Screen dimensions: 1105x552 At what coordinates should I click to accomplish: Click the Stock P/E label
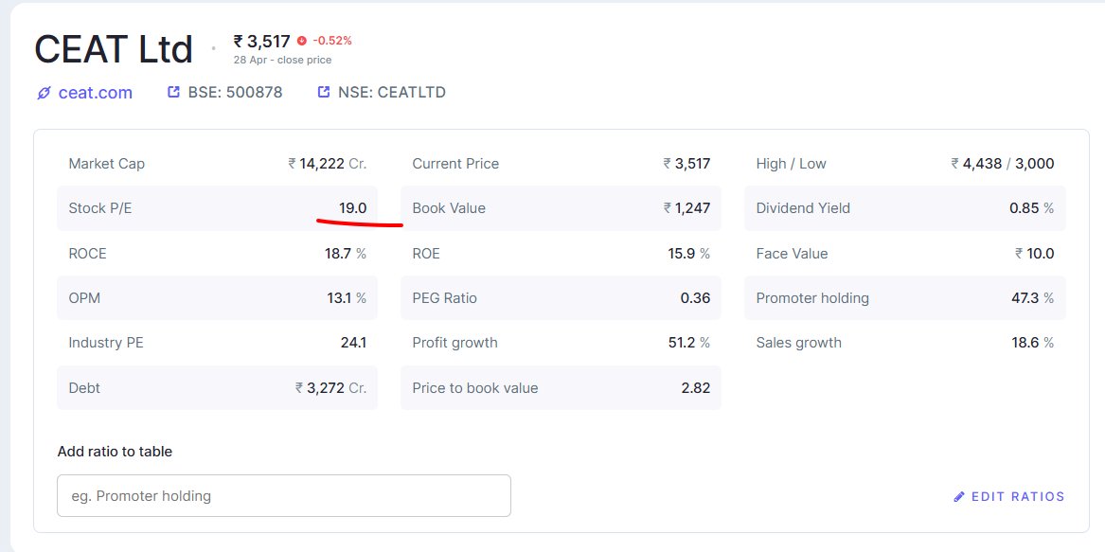[x=100, y=208]
